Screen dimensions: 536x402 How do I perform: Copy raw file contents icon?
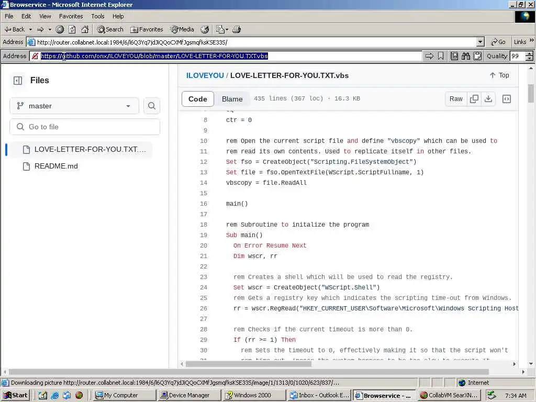[x=474, y=99]
